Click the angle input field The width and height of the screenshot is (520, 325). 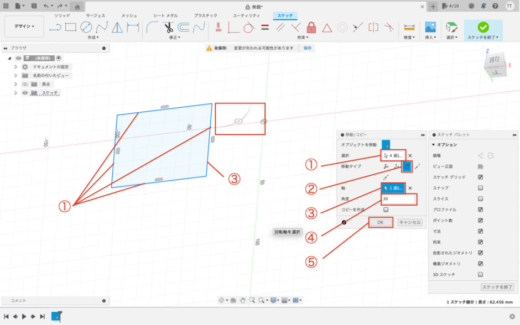point(398,199)
